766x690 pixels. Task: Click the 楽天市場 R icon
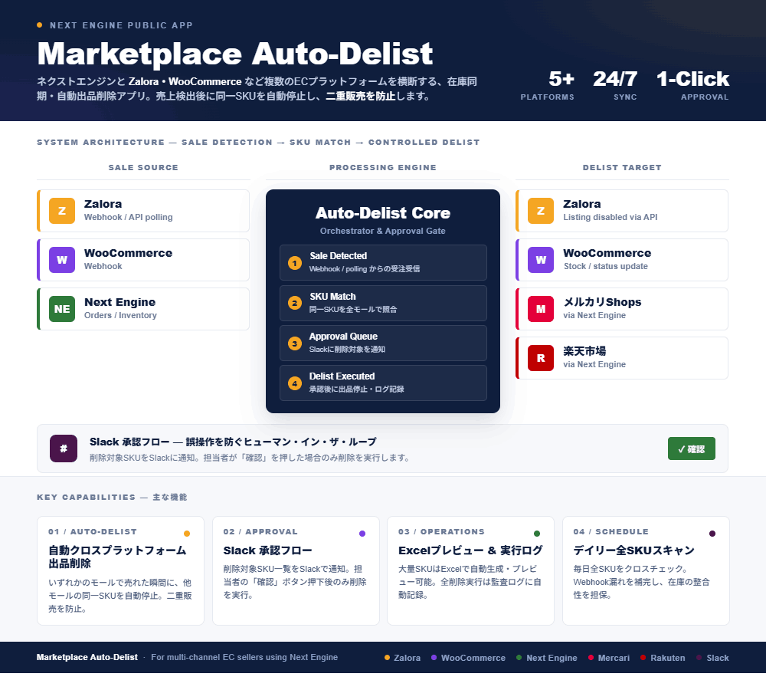[x=541, y=358]
